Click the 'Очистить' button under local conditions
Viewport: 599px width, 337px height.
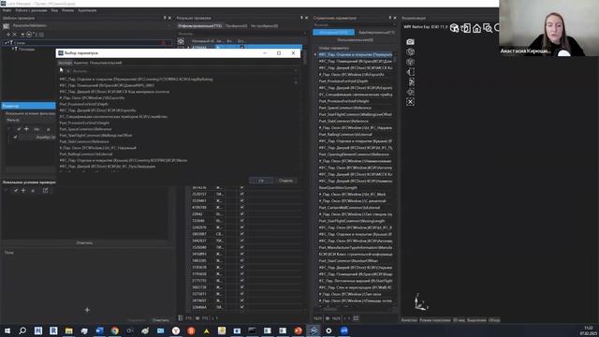pos(84,242)
